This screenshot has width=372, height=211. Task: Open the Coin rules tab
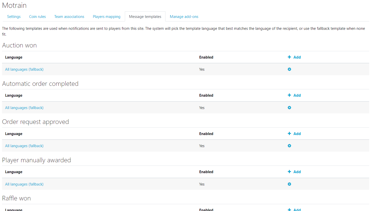[37, 17]
